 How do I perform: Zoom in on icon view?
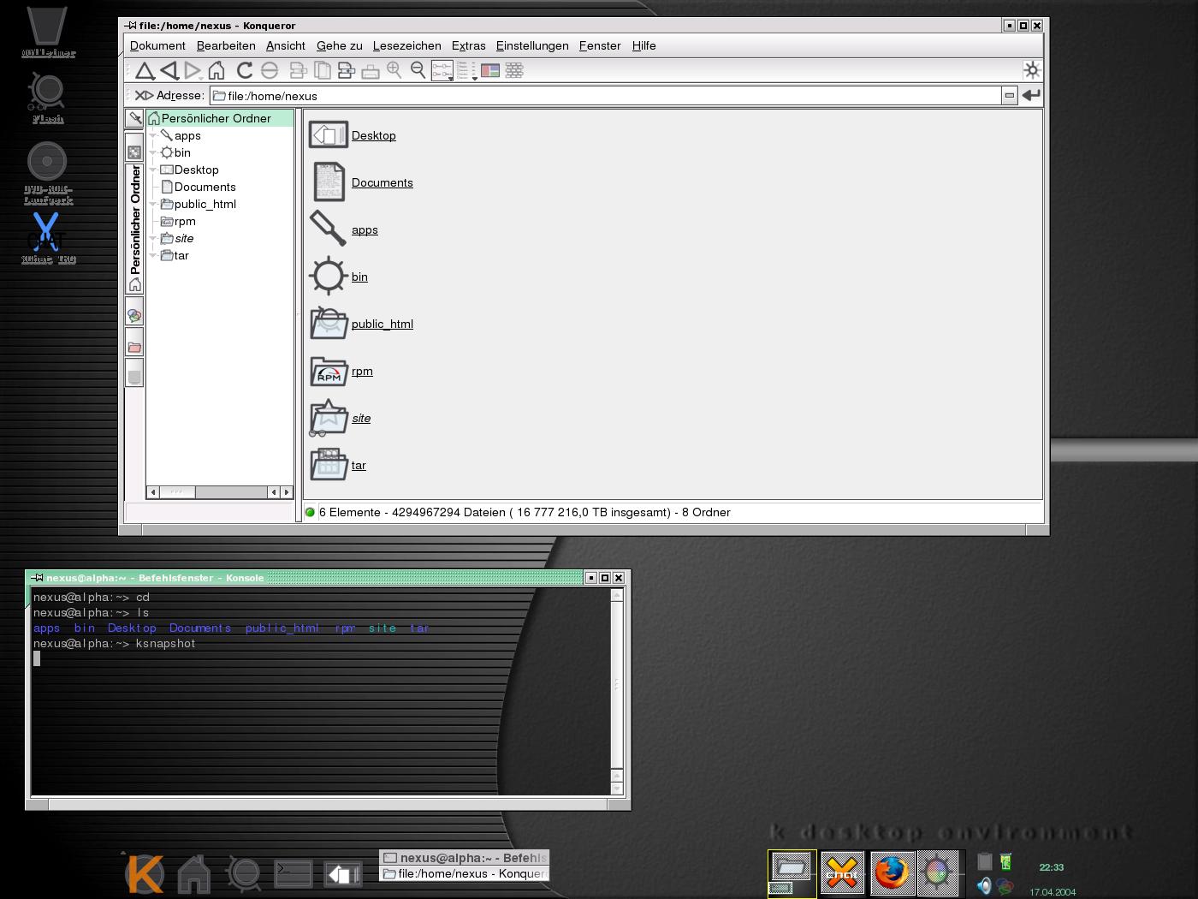[x=394, y=71]
